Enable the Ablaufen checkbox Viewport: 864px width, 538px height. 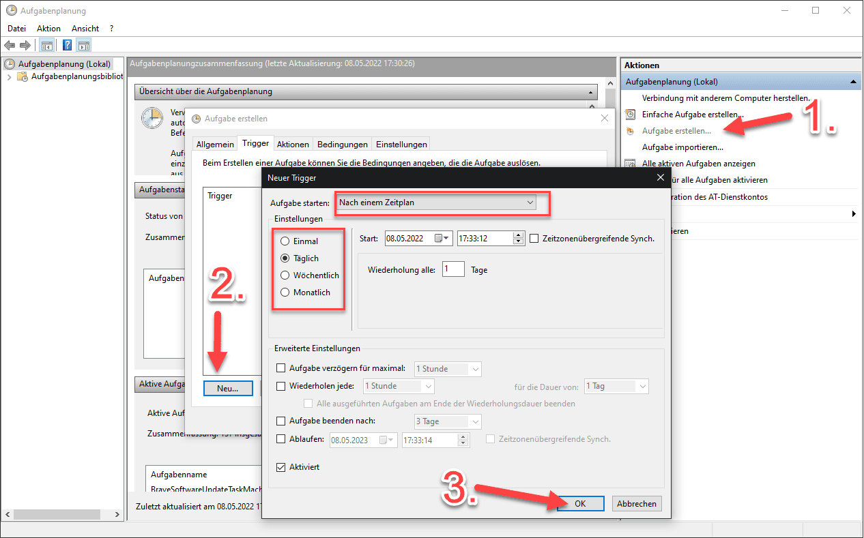click(x=280, y=440)
